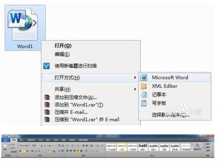
Task: Expand the 共享(H) submenu arrow
Action: (135, 89)
